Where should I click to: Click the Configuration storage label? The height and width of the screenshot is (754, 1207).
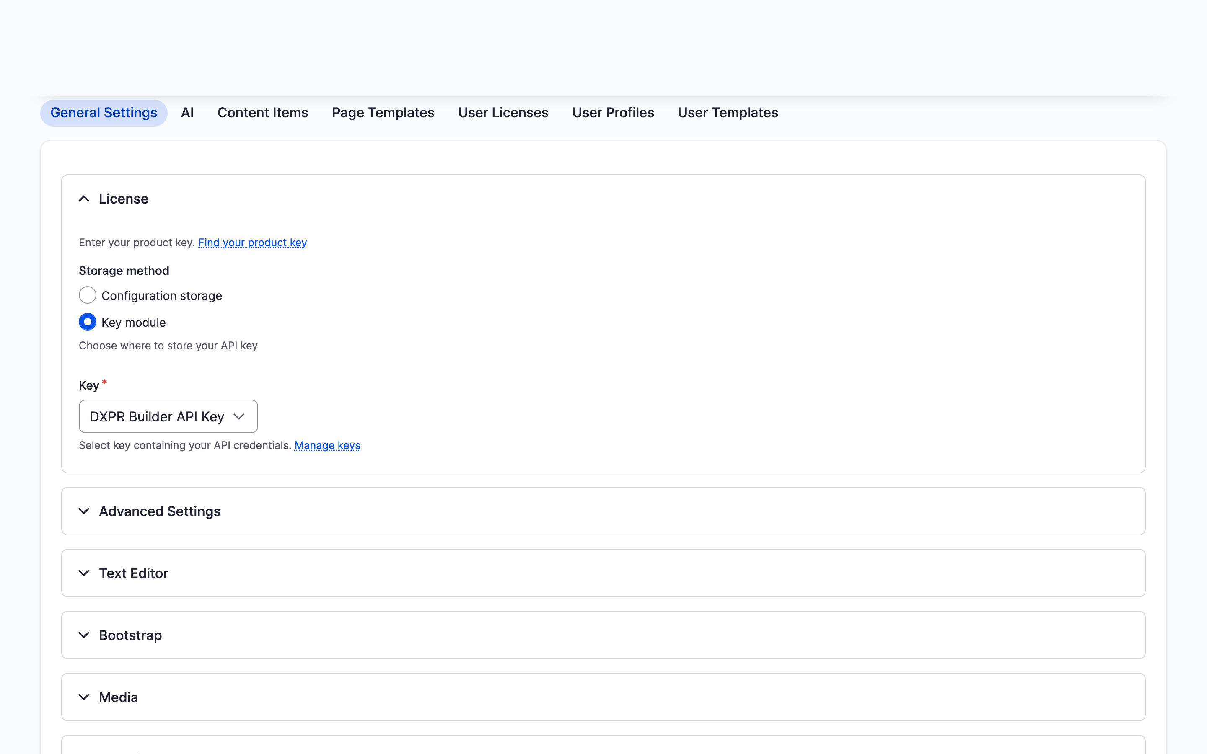click(x=162, y=296)
